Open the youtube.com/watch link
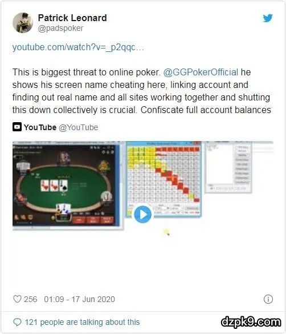 (78, 47)
